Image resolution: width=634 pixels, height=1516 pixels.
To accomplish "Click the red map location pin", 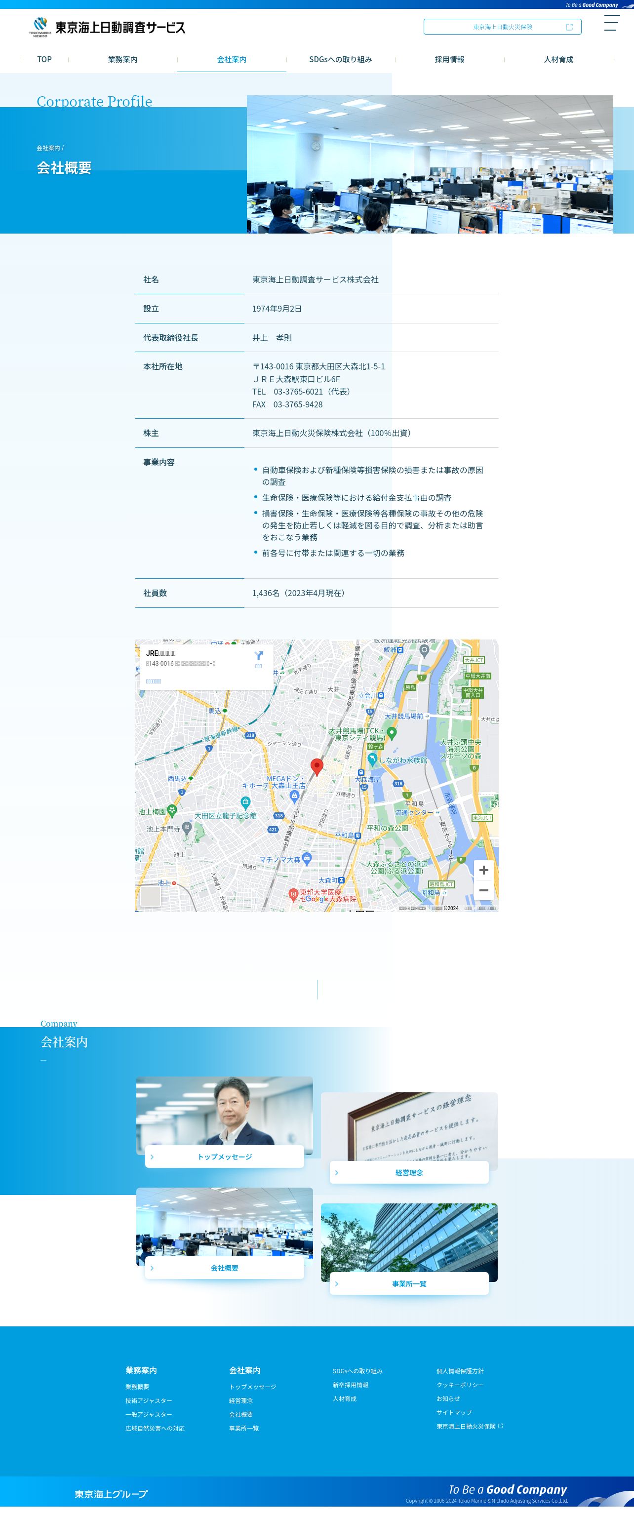I will (317, 766).
